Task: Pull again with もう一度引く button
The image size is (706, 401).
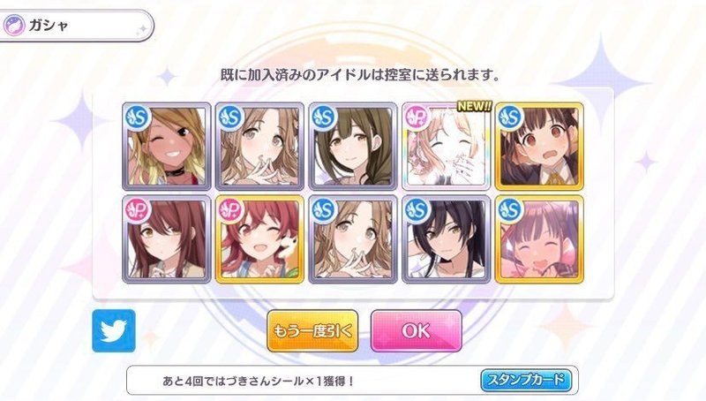Action: tap(312, 331)
